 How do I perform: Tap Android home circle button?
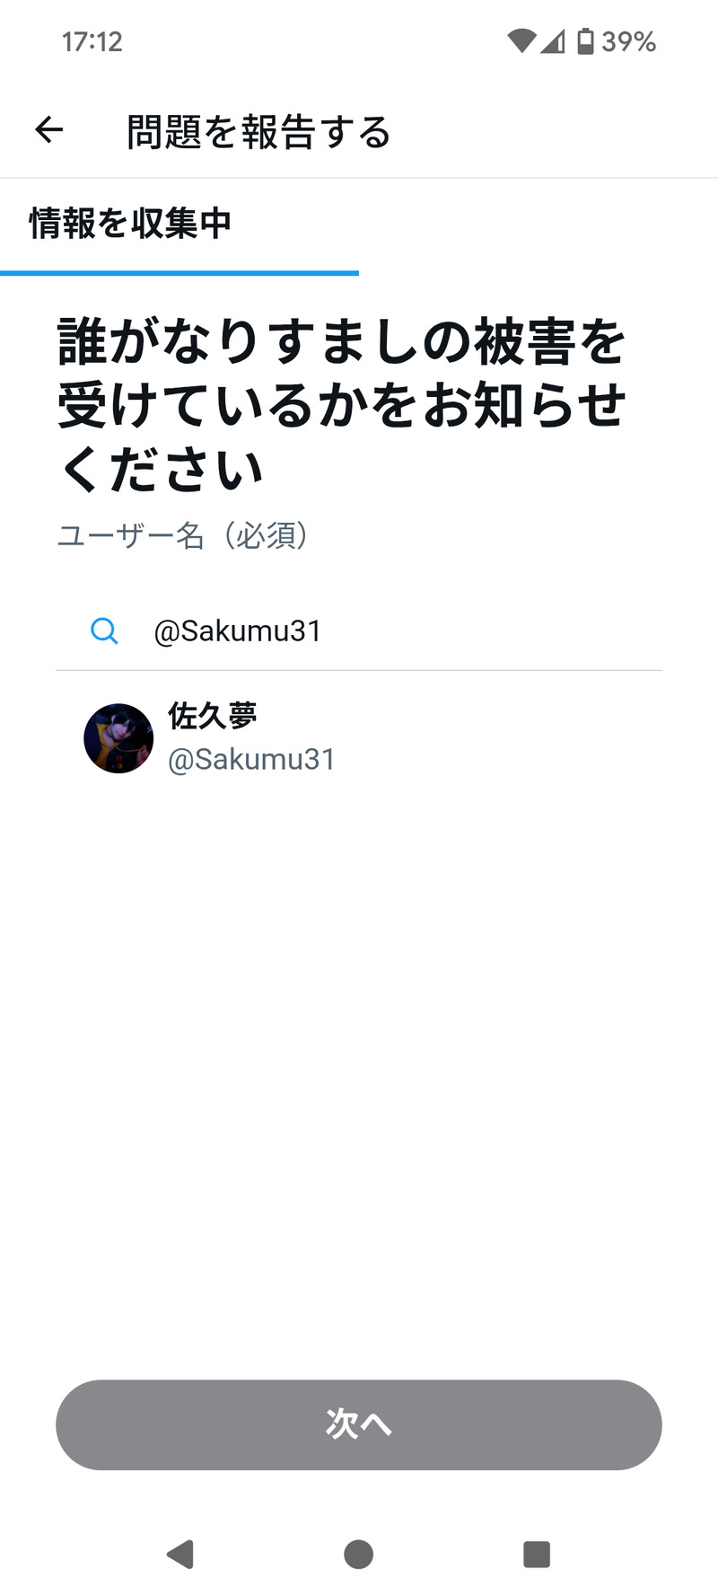[359, 1554]
